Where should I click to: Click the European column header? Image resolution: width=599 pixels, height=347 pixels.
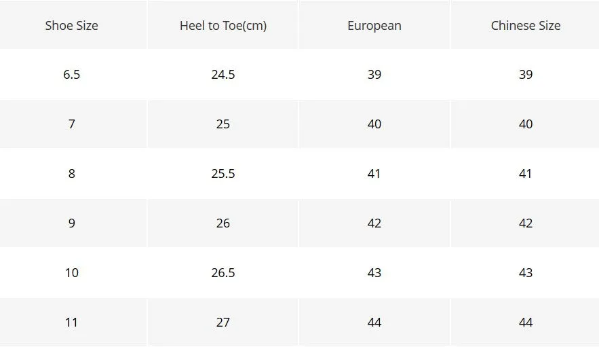pos(374,26)
